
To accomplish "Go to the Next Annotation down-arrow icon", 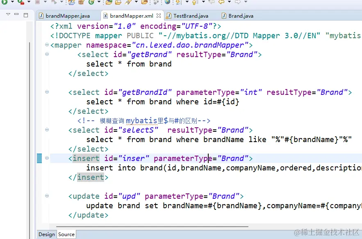I will point(179,2).
